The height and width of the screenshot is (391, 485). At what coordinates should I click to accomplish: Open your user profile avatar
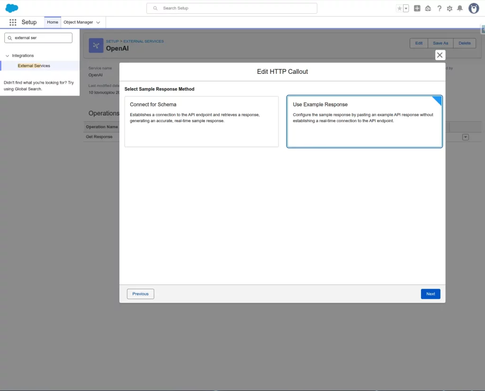(473, 8)
